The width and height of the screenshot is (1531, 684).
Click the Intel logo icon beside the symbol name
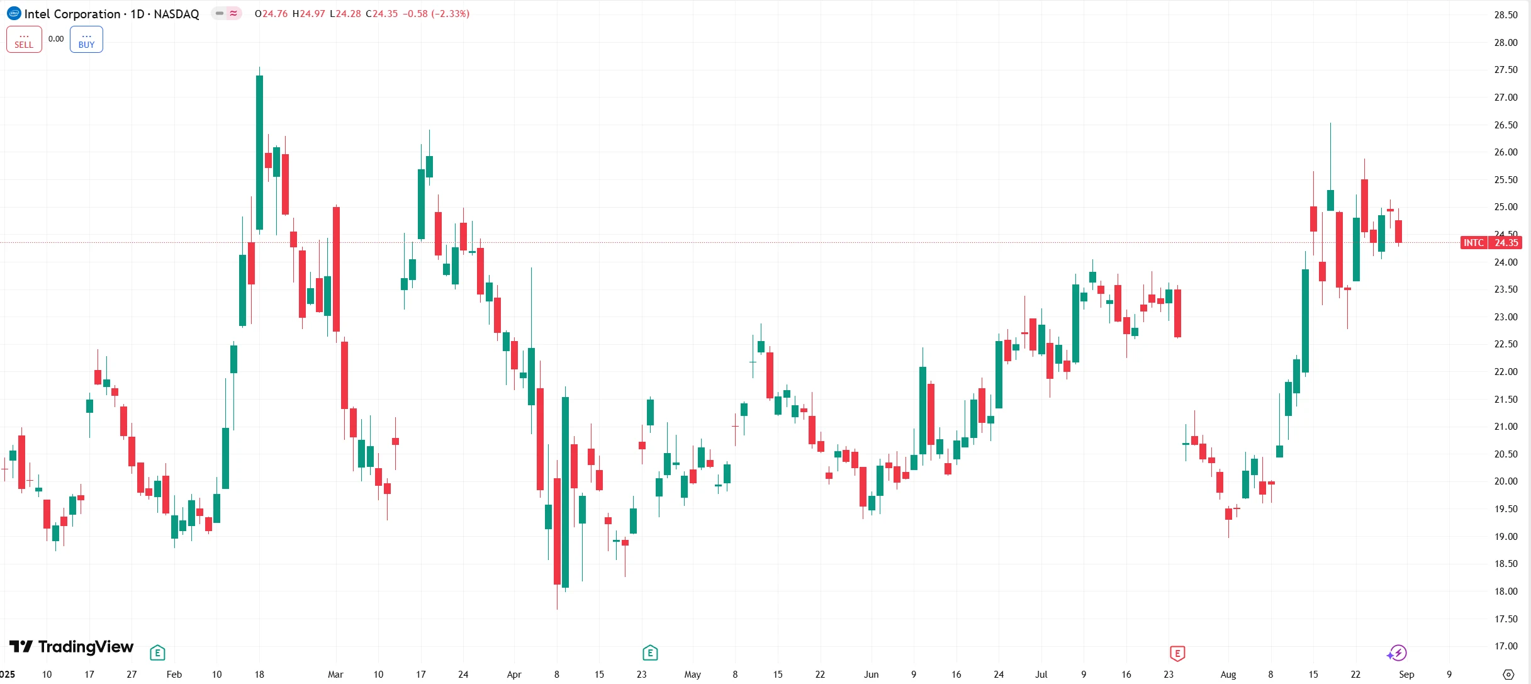(14, 13)
